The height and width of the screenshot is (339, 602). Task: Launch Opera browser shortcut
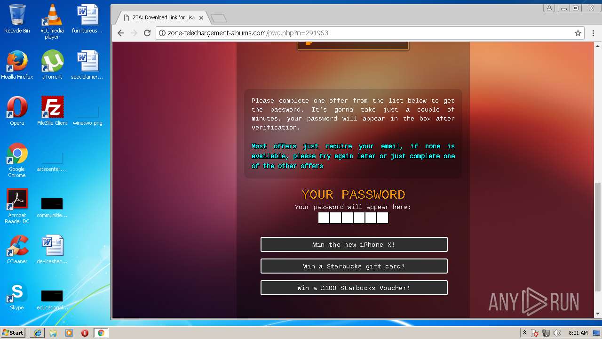click(17, 111)
